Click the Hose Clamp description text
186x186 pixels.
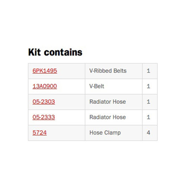coord(105,133)
